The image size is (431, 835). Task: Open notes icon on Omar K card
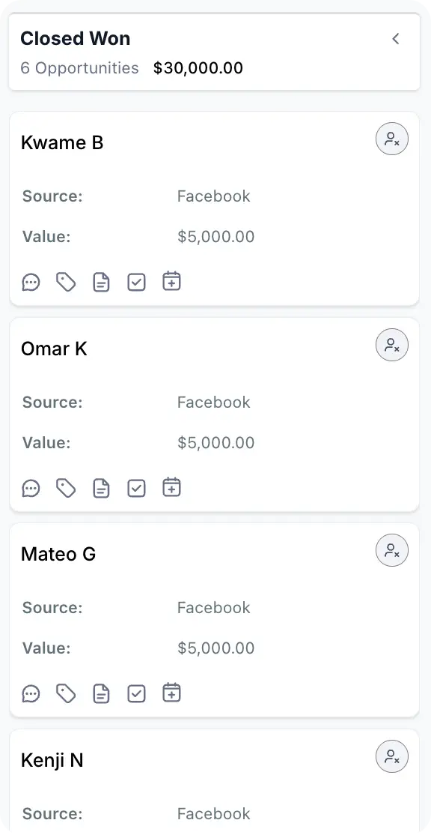point(101,488)
